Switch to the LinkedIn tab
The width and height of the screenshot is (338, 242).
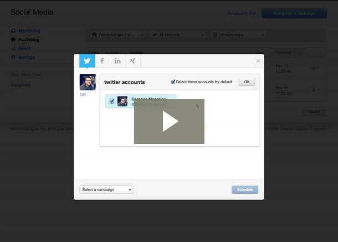(x=117, y=61)
